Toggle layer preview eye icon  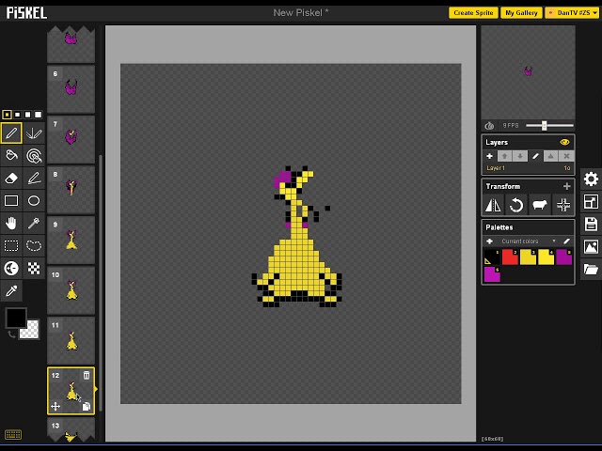(564, 142)
